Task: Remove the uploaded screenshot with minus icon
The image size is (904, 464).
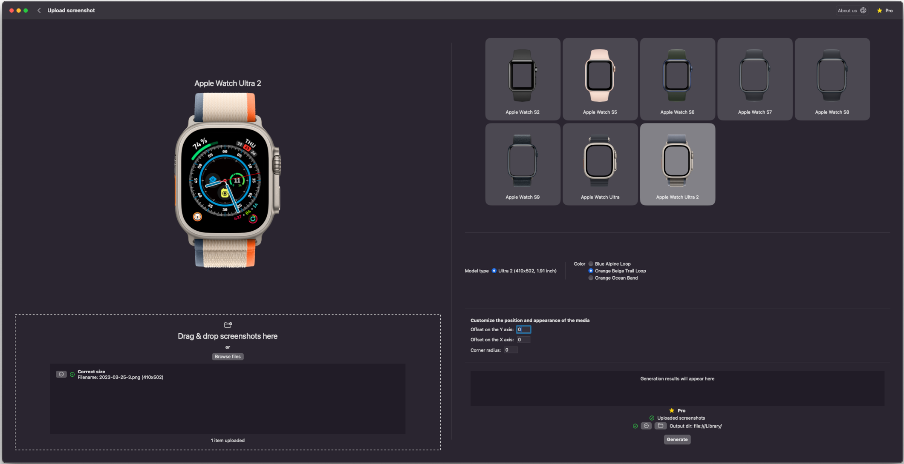Action: (x=61, y=374)
